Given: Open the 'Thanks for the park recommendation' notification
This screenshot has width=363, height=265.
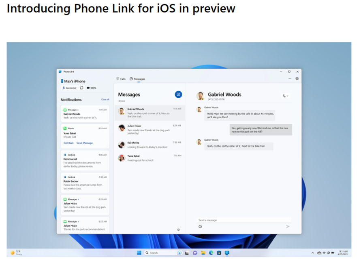Looking at the screenshot, I should [85, 225].
